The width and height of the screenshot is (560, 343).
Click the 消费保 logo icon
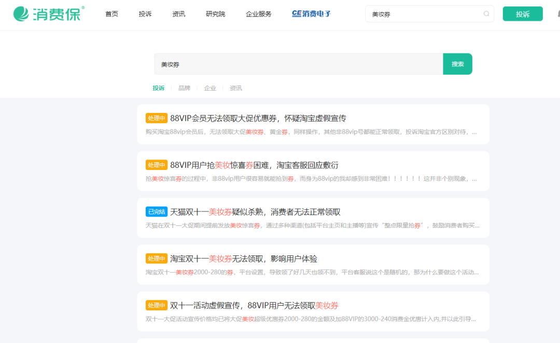pyautogui.click(x=20, y=12)
